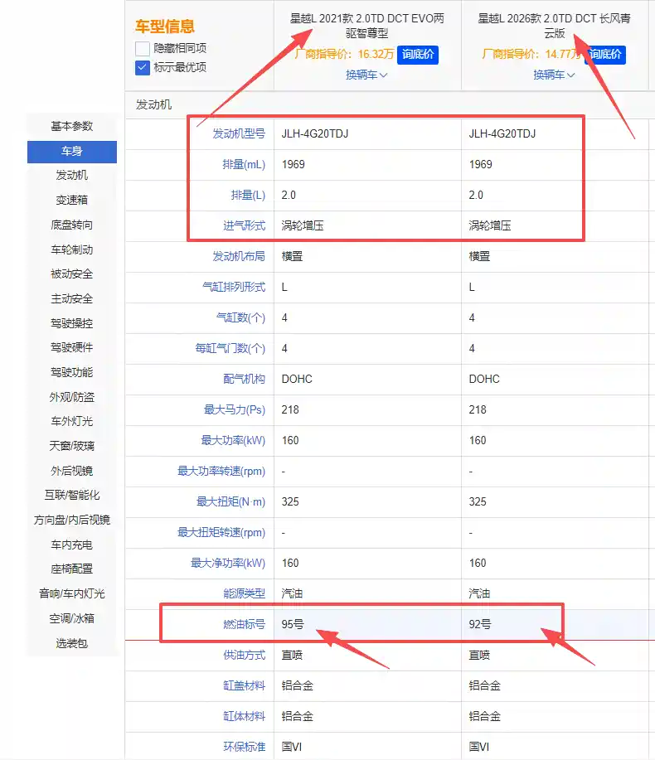The width and height of the screenshot is (655, 760).
Task: Click 发动机布局 parameter label
Action: point(239,256)
